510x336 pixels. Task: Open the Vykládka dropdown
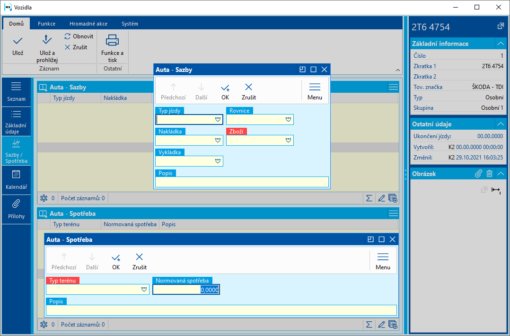point(218,161)
